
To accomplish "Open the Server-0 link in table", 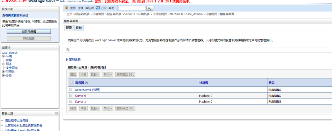I will click(81, 96).
